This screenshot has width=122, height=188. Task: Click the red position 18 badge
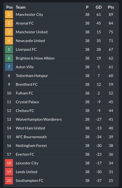(x=9, y=163)
